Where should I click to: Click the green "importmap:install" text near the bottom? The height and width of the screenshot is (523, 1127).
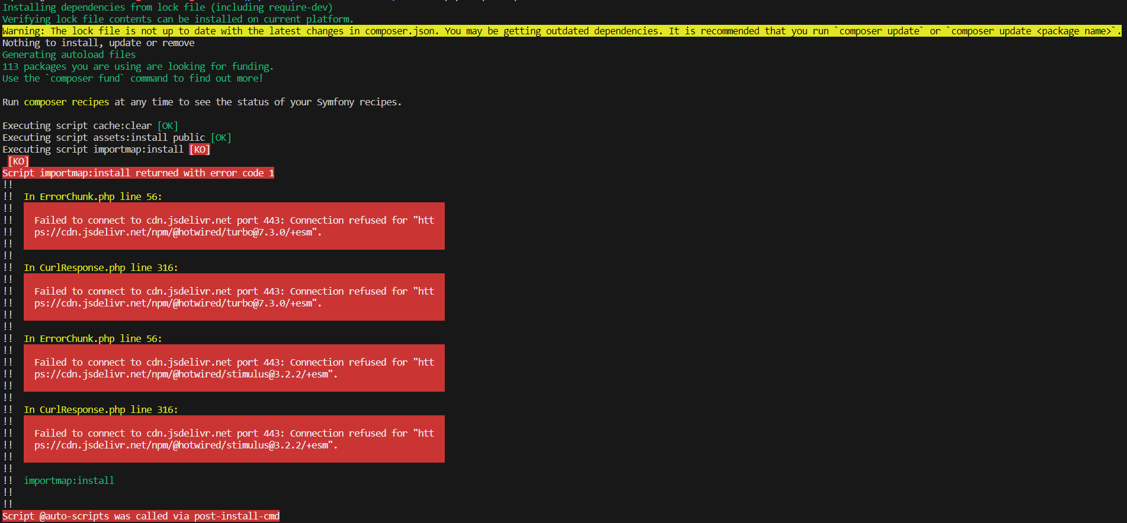click(69, 480)
